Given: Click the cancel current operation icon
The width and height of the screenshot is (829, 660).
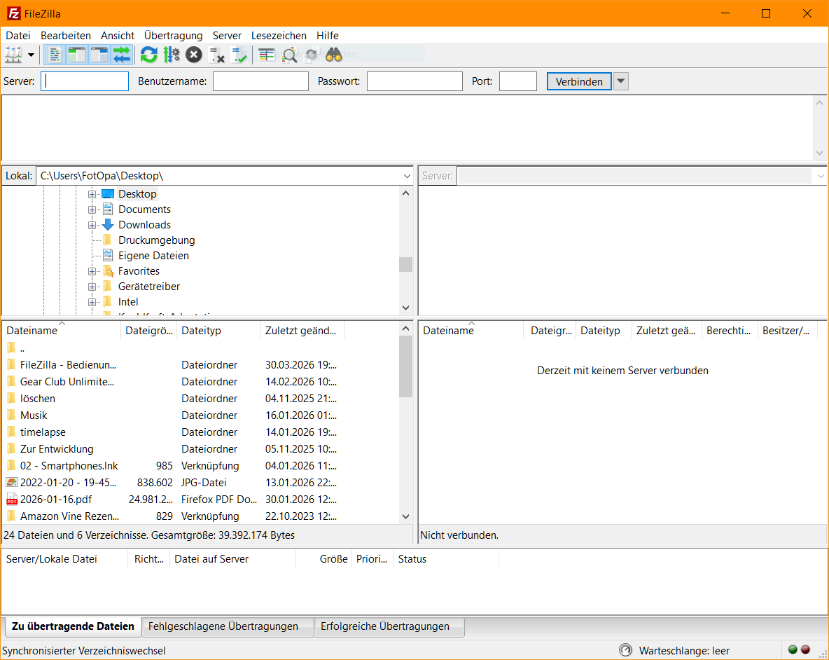Looking at the screenshot, I should (x=194, y=55).
